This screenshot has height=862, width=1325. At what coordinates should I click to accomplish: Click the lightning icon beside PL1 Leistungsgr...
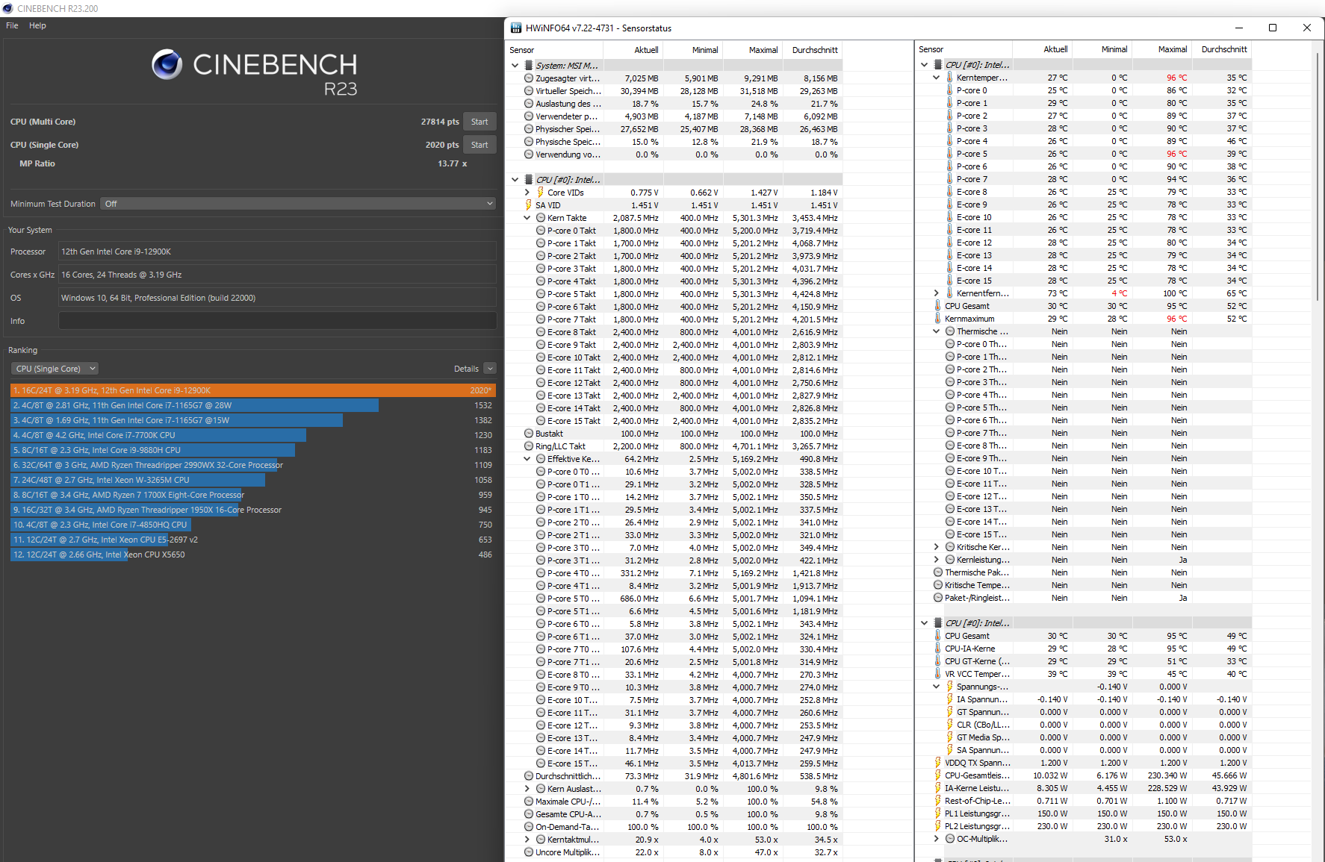[x=938, y=813]
